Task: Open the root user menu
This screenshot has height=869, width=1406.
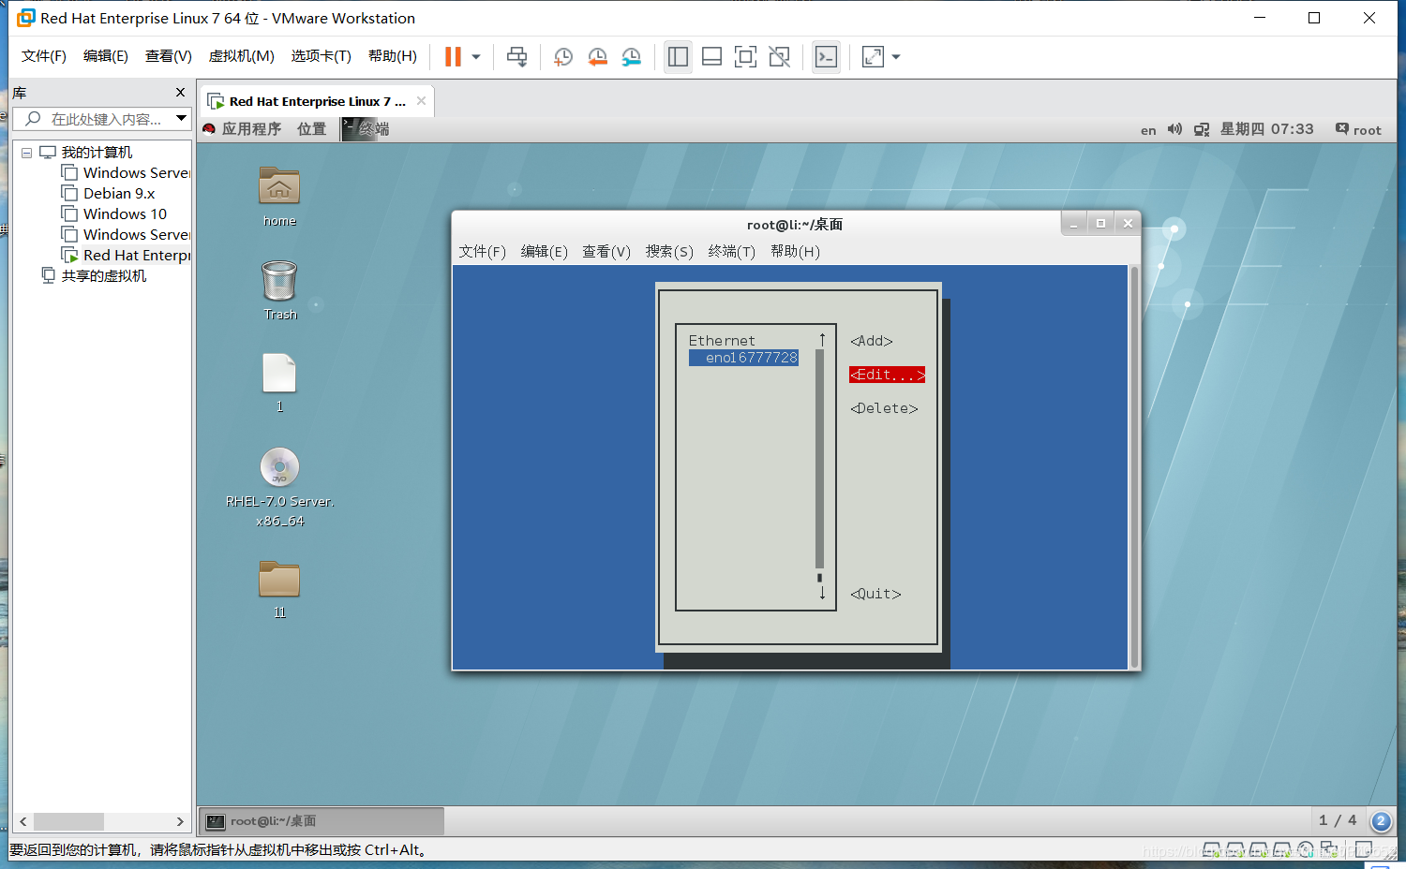Action: [x=1358, y=129]
